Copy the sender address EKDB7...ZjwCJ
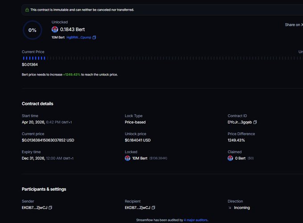Screen dimensions: 303x223 pyautogui.click(x=50, y=207)
